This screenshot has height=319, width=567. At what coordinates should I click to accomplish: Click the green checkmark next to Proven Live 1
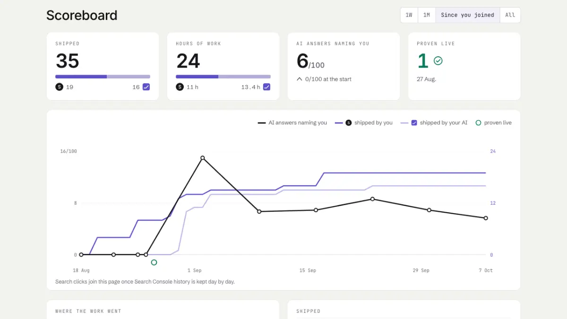tap(438, 61)
